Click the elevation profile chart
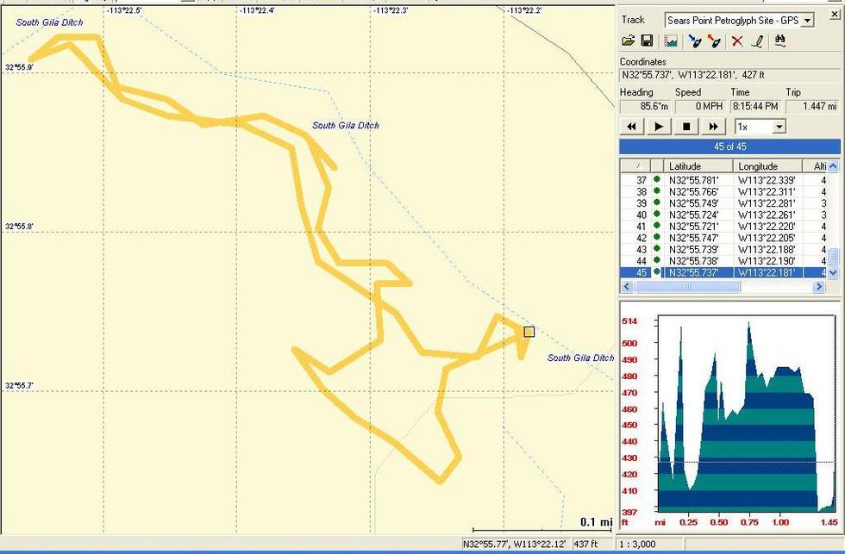845x554 pixels. coord(746,414)
